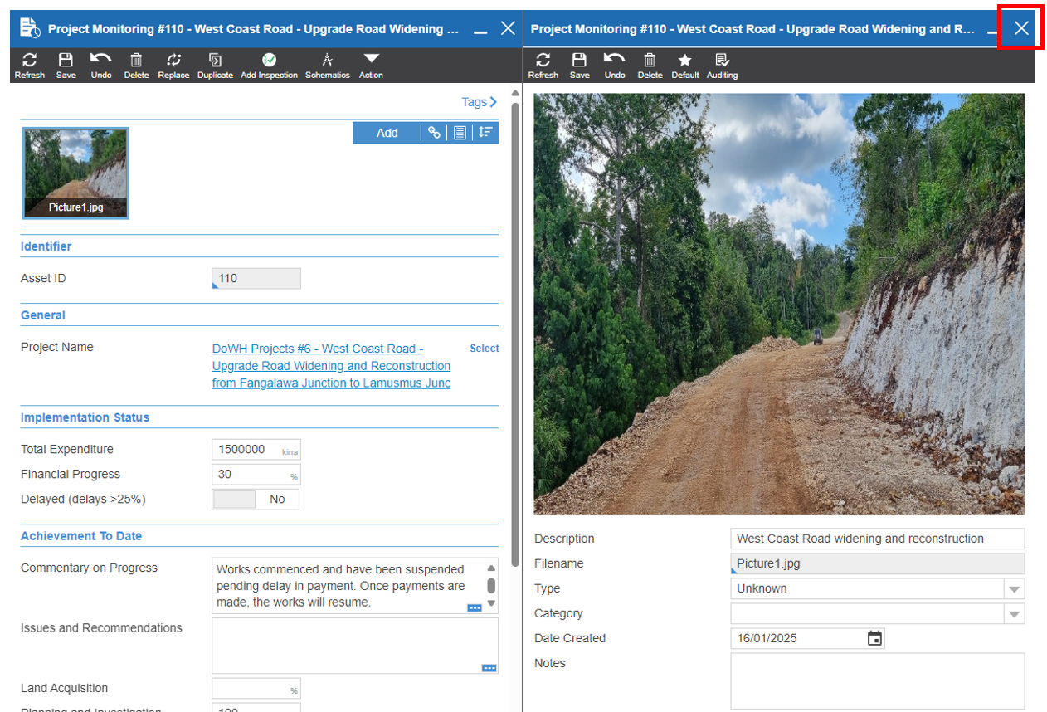Click the General section header
Image resolution: width=1047 pixels, height=712 pixels.
43,315
